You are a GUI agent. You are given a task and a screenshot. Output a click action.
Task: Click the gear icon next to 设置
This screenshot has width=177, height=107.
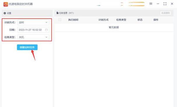coord(5,13)
